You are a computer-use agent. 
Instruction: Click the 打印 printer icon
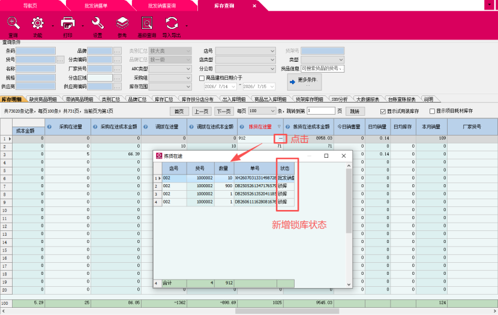(x=68, y=23)
